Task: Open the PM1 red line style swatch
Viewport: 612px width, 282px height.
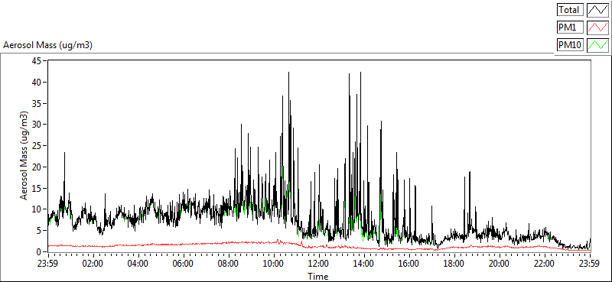Action: pyautogui.click(x=598, y=28)
